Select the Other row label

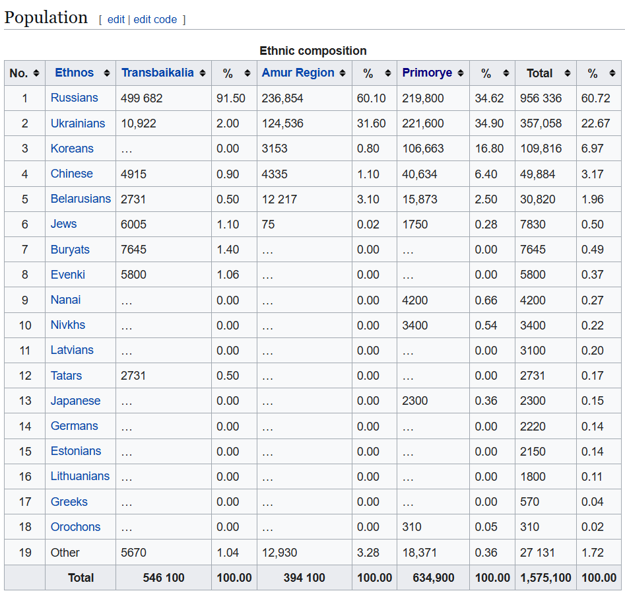coord(81,552)
